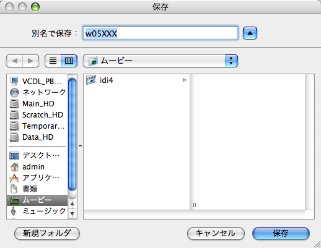This screenshot has height=248, width=321.
Task: Click the Temporar... drive icon
Action: pyautogui.click(x=14, y=126)
